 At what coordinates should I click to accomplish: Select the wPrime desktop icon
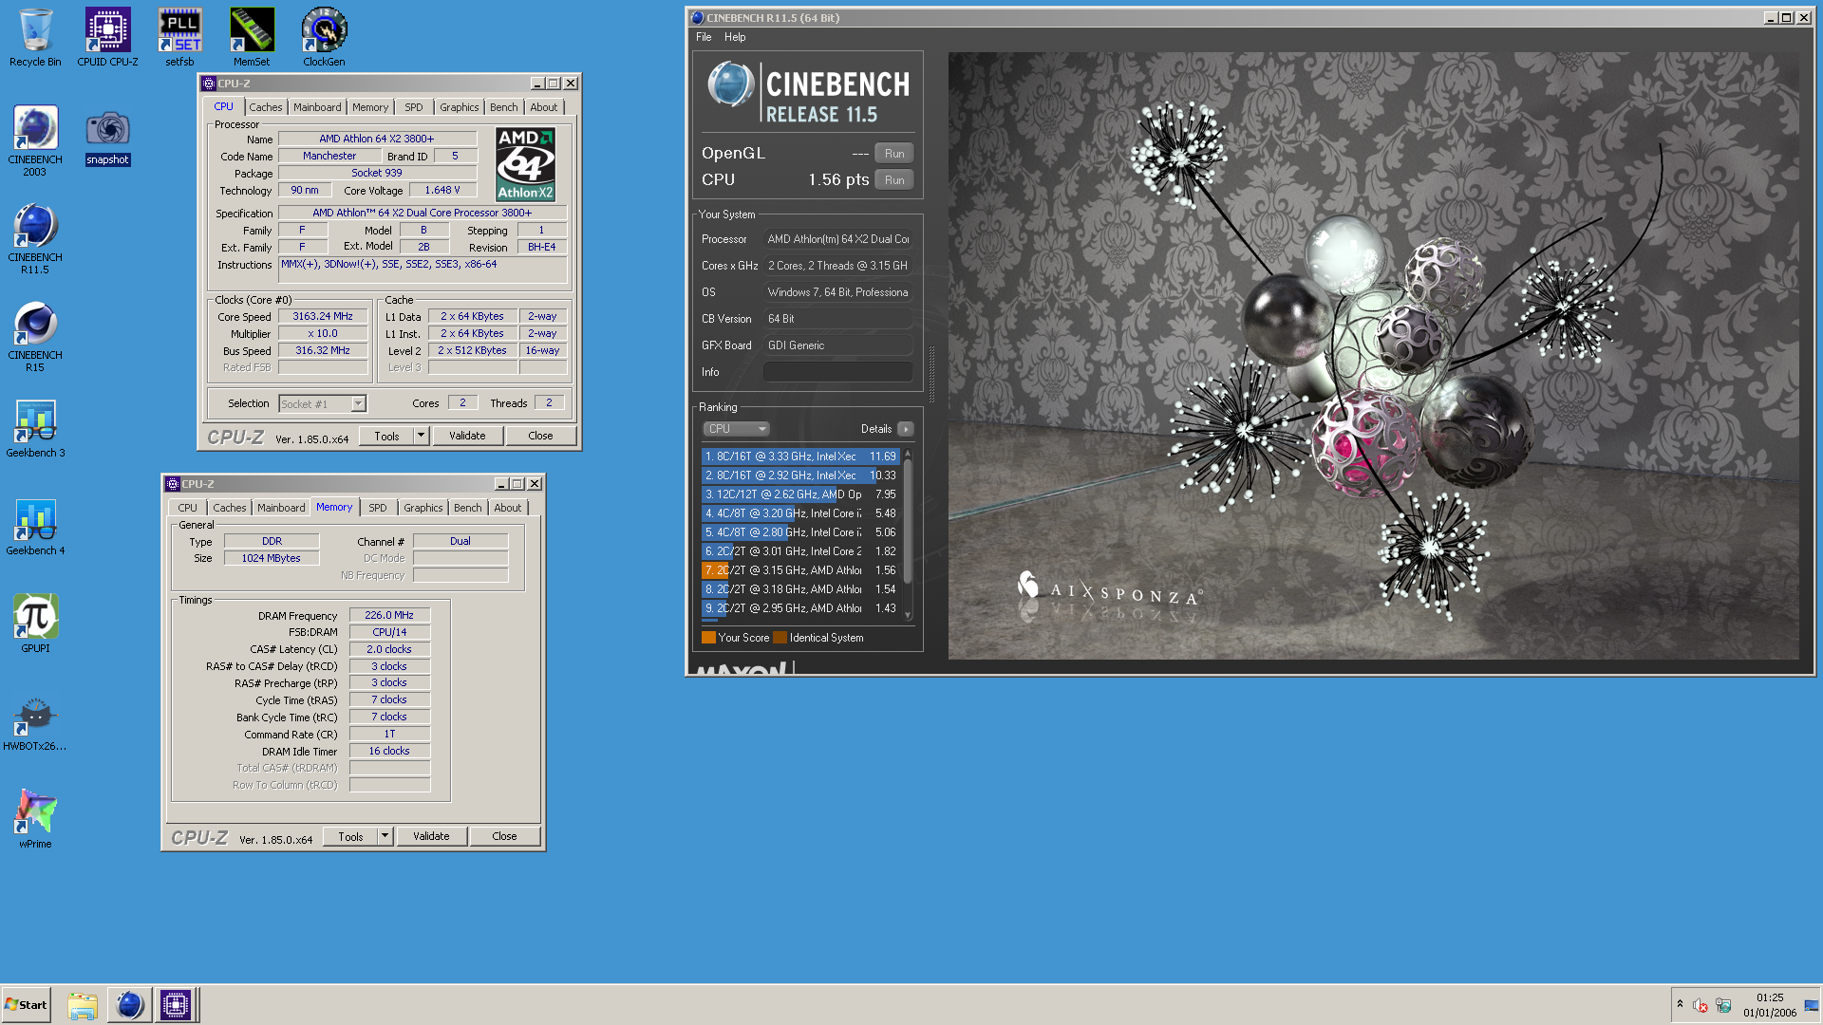tap(35, 819)
